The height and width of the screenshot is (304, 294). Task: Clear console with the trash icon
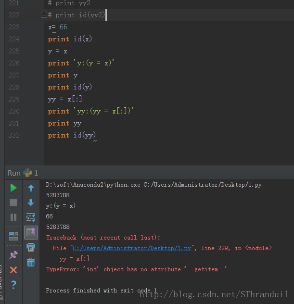(31, 262)
